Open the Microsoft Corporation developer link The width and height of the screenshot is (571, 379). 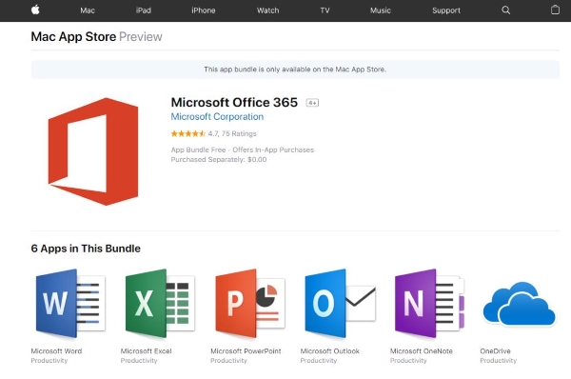point(217,116)
